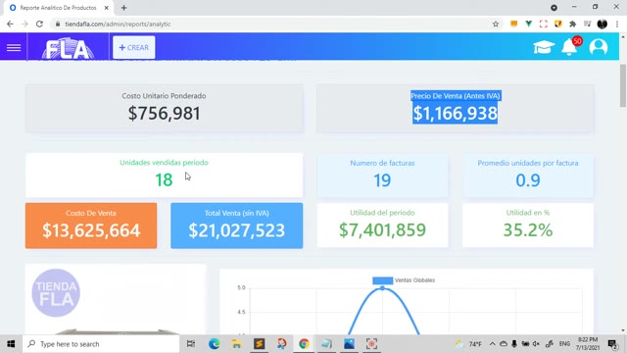
Task: Open the browser extensions puzzle icon
Action: (x=572, y=24)
